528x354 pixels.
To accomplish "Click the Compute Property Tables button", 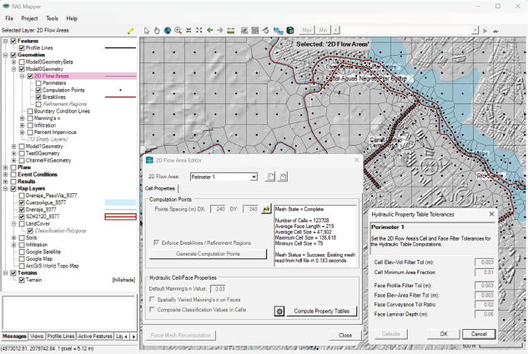I will [x=324, y=312].
